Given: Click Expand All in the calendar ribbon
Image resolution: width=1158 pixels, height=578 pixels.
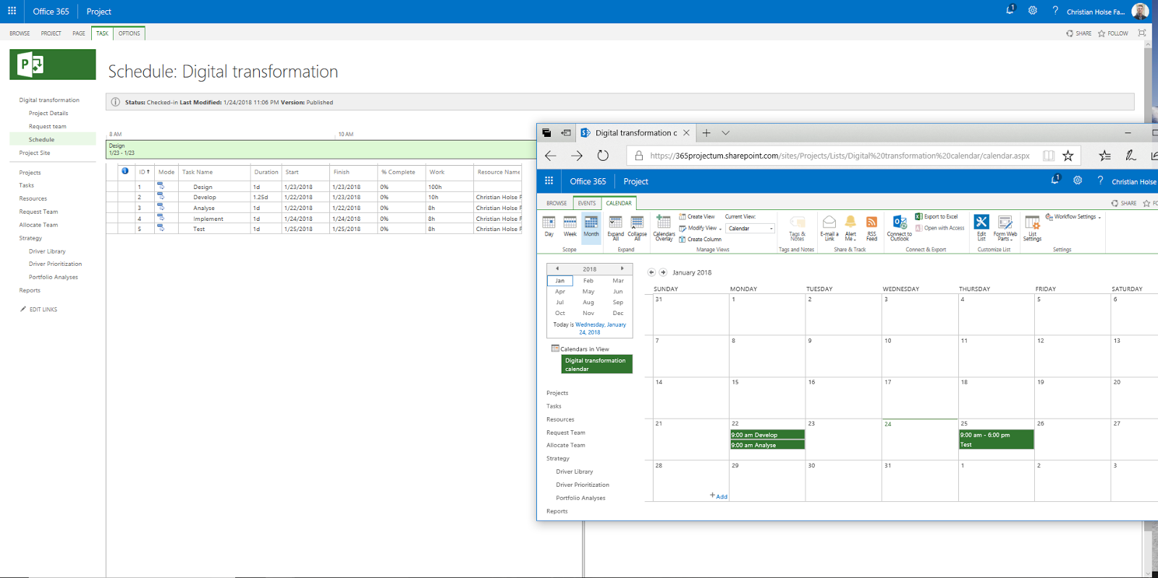Looking at the screenshot, I should coord(616,227).
